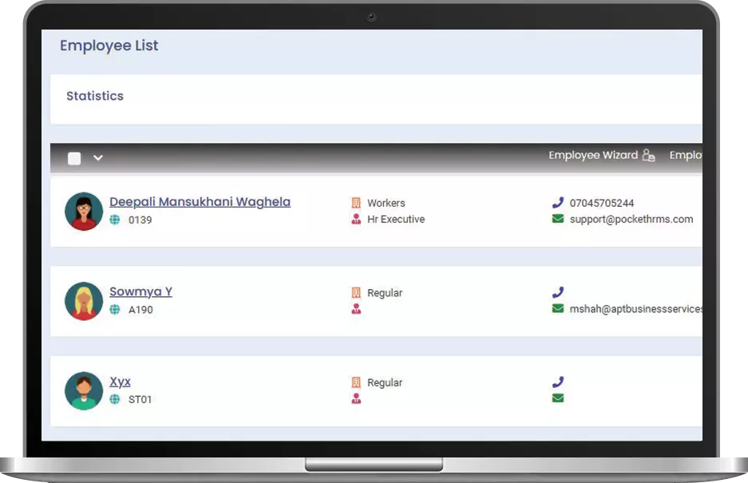
Task: Select the Regular category in Sowmya Y's row
Action: click(385, 293)
